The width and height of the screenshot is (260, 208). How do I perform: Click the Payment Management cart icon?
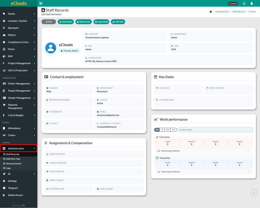[x=4, y=105]
